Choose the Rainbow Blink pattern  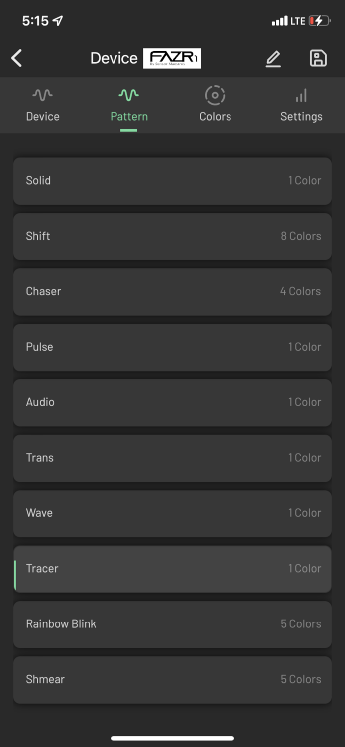click(172, 624)
